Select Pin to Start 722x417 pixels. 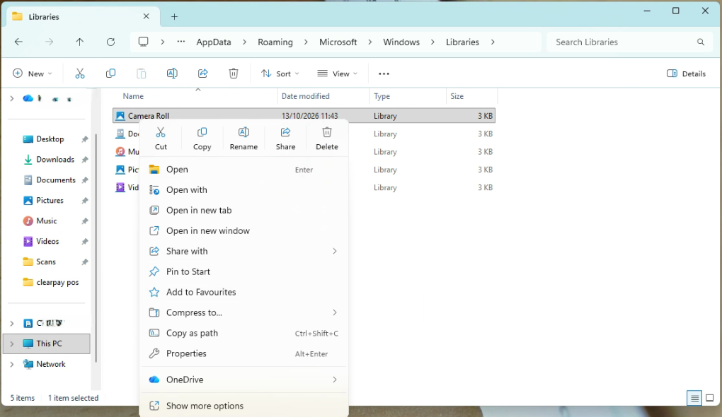[243, 271]
